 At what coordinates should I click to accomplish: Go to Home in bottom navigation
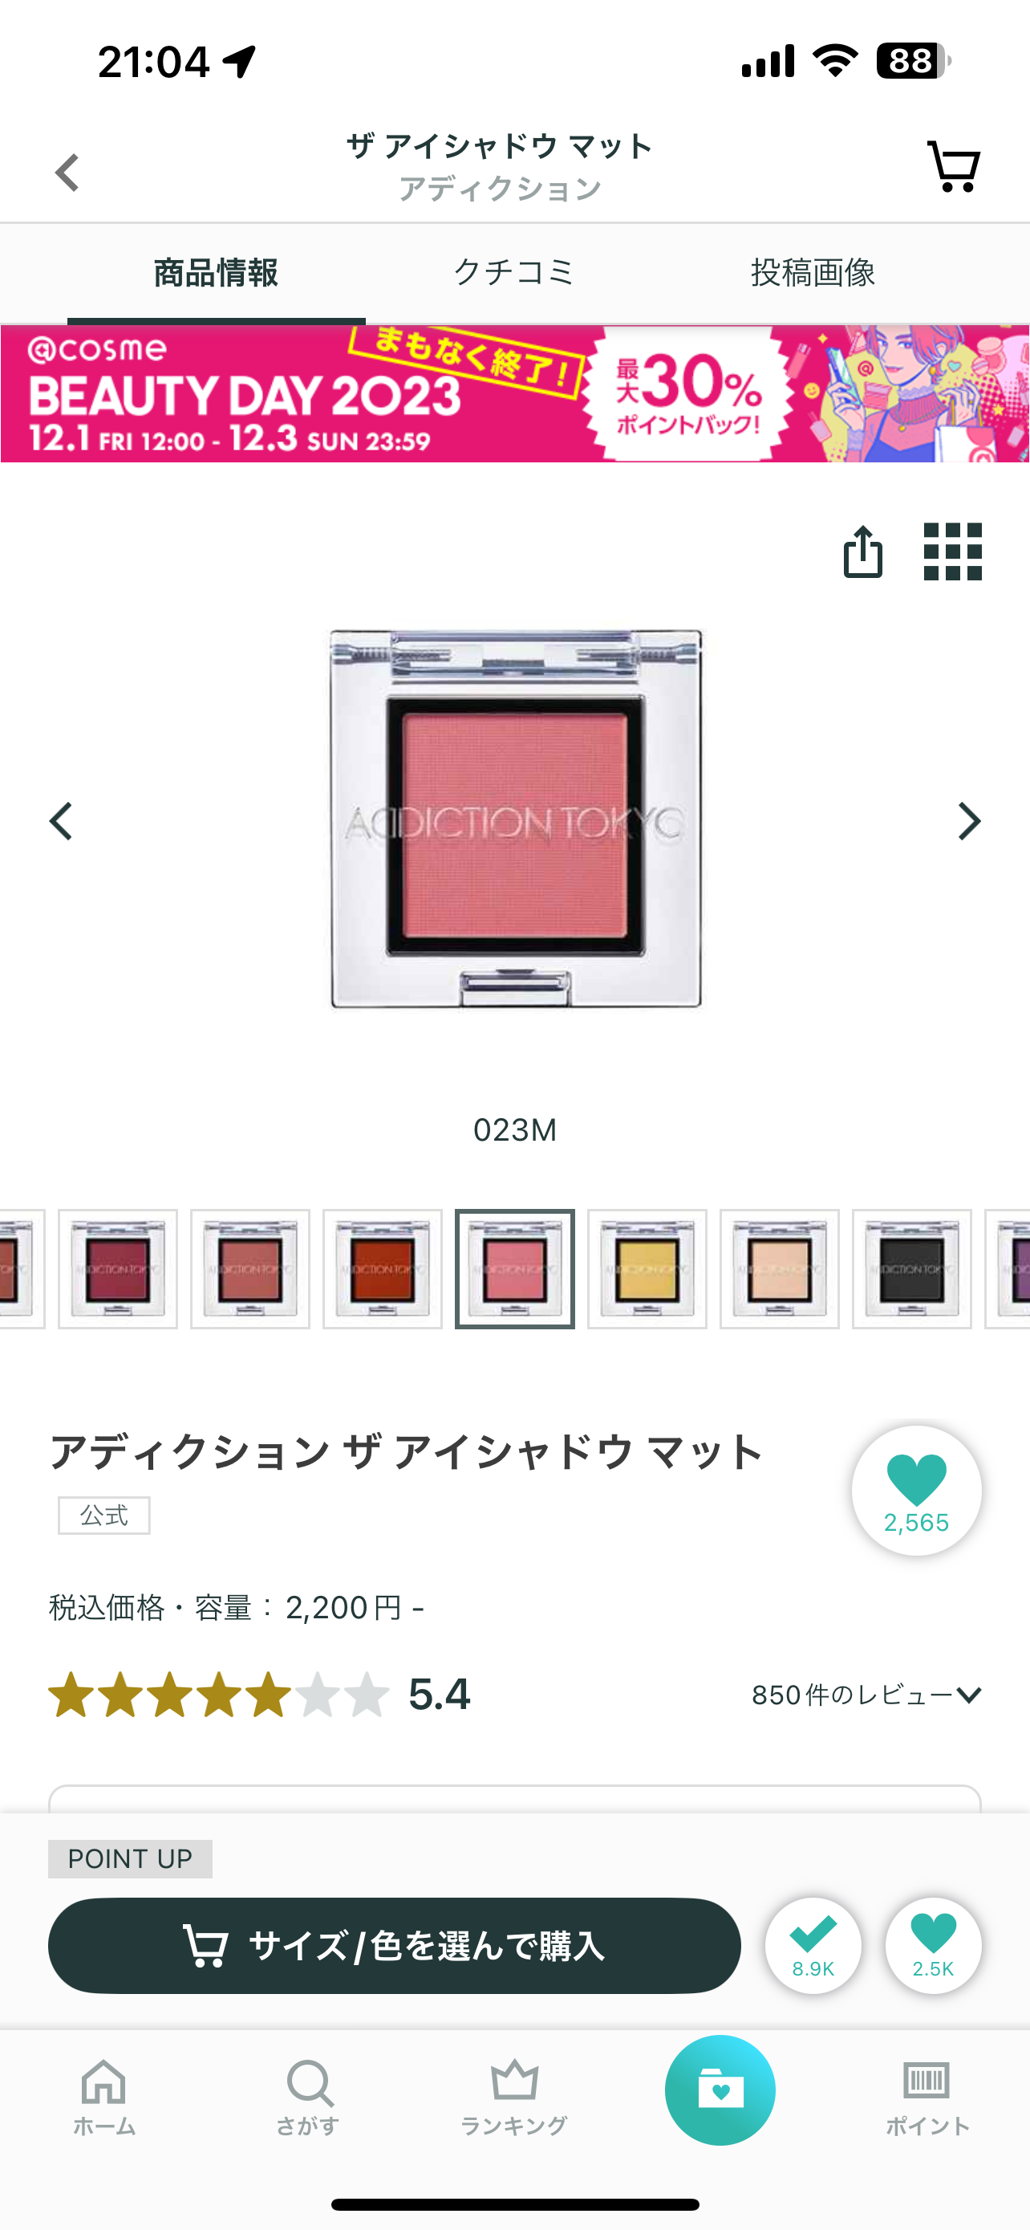point(103,2097)
